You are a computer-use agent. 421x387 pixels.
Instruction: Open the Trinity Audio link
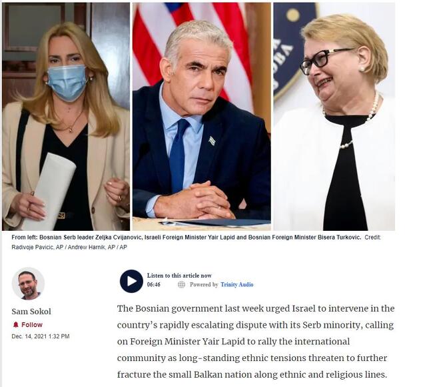[237, 284]
